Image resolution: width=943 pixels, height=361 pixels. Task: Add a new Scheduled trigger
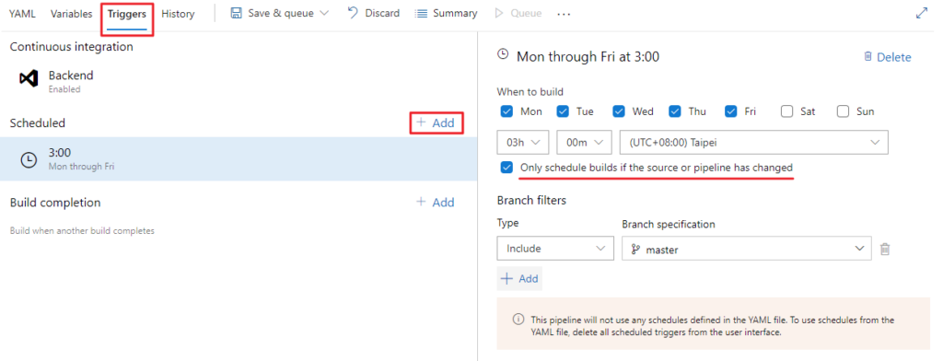tap(436, 122)
